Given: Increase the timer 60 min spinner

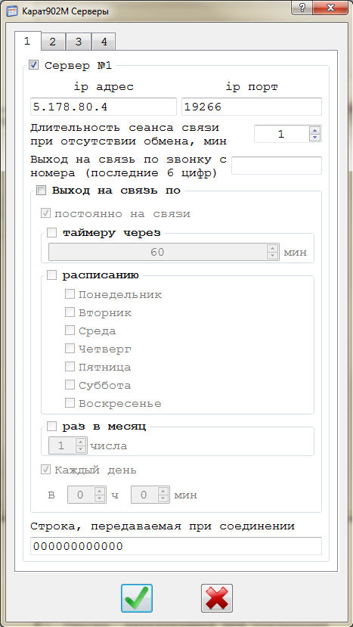Looking at the screenshot, I should pos(272,248).
